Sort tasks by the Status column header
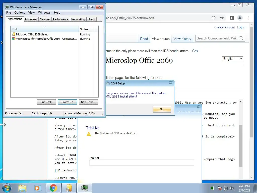257x193 pixels. click(x=86, y=29)
